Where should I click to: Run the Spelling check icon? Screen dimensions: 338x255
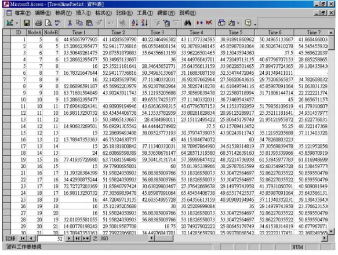(58, 23)
